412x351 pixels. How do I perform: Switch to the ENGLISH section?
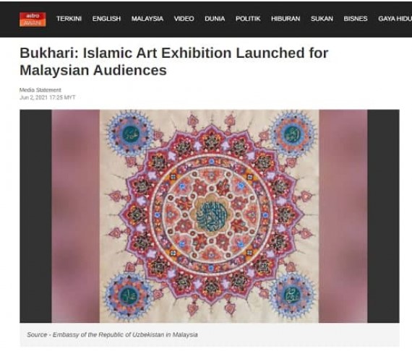click(x=106, y=19)
